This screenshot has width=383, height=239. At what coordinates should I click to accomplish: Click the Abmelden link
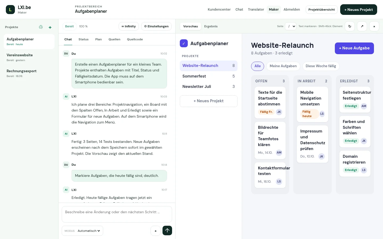pos(292,10)
